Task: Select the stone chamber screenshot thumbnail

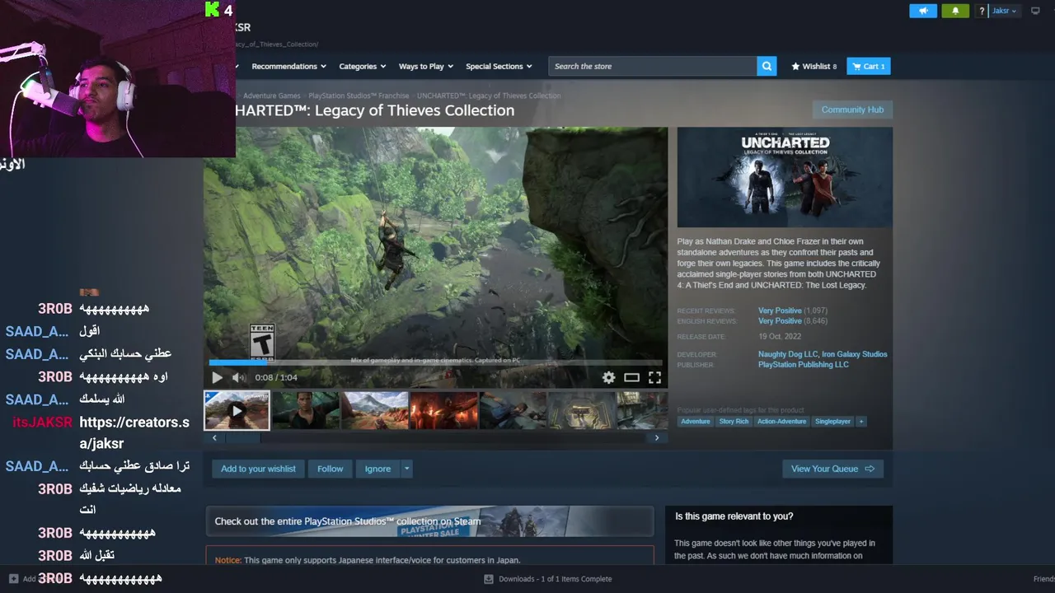Action: pos(581,410)
